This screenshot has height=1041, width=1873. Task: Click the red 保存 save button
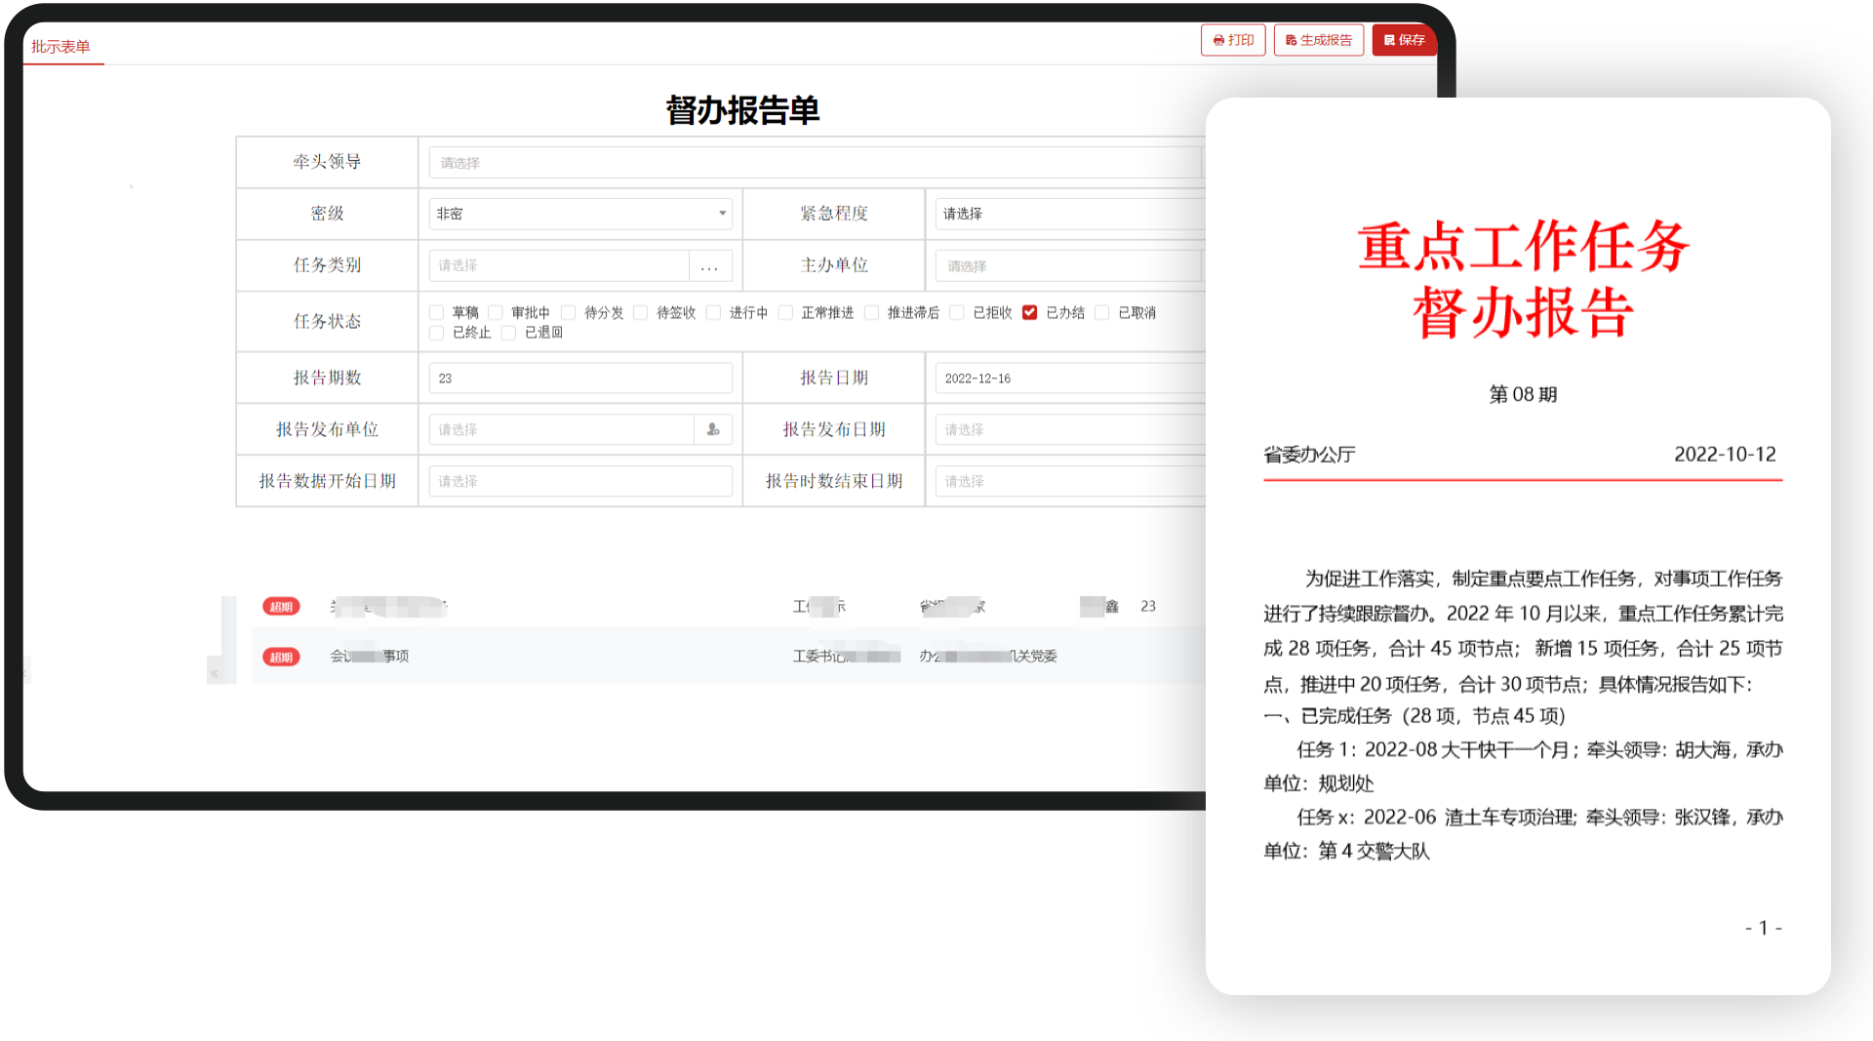(1404, 40)
